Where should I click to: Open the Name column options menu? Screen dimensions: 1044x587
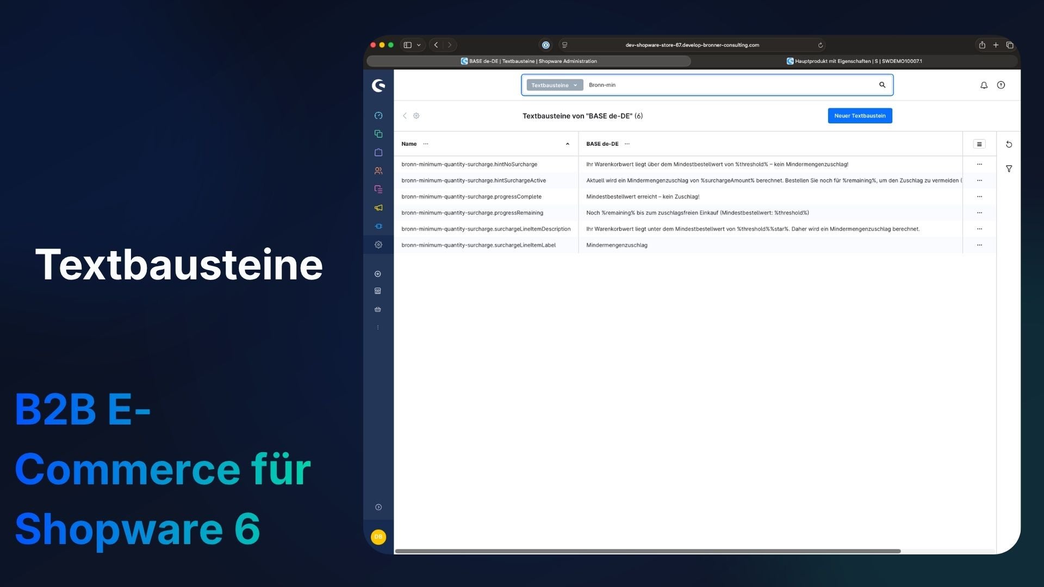point(426,144)
